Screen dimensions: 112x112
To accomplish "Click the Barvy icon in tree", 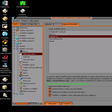I will (21, 51).
